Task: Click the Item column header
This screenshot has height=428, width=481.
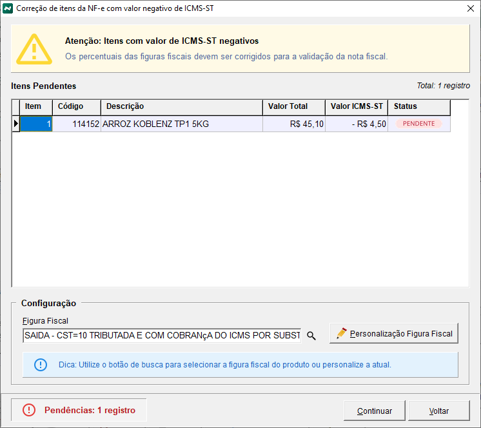Action: click(x=34, y=106)
